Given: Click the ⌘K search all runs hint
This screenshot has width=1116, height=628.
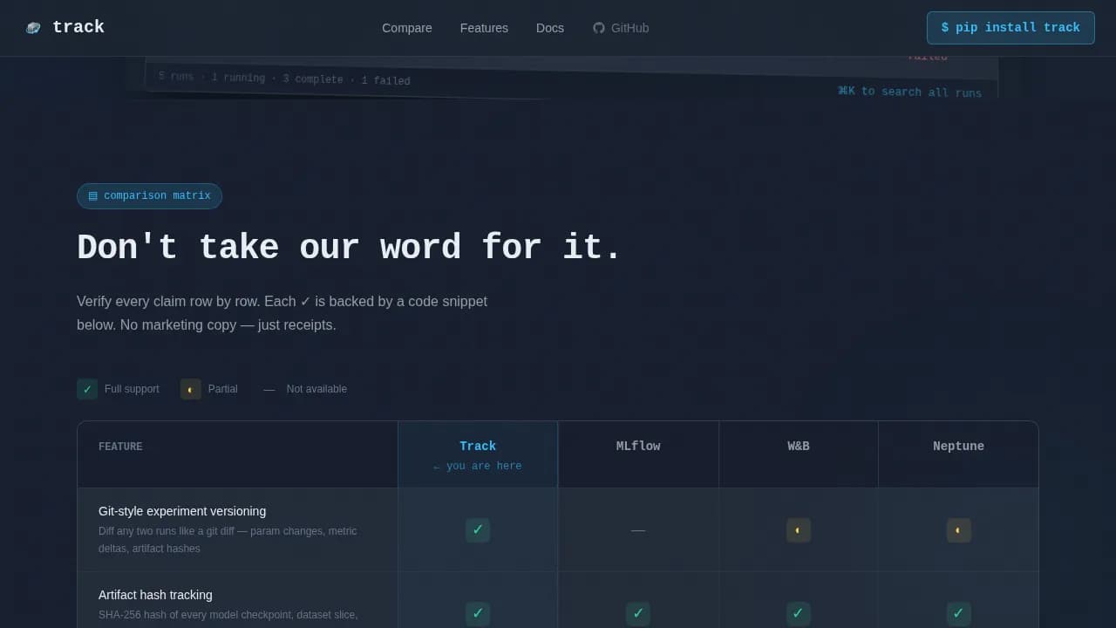Looking at the screenshot, I should pos(910,91).
